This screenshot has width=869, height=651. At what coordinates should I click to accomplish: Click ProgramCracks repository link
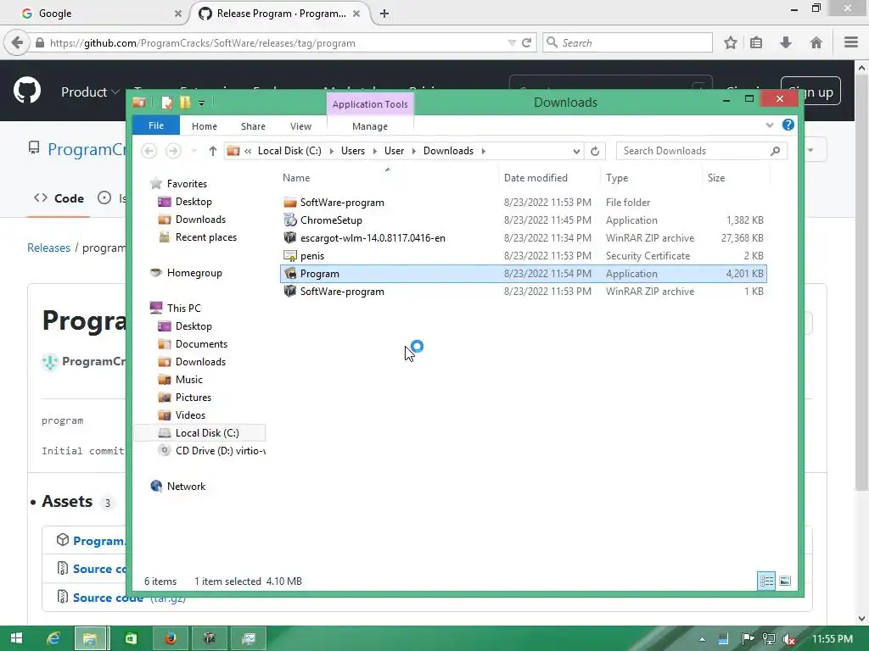point(87,149)
